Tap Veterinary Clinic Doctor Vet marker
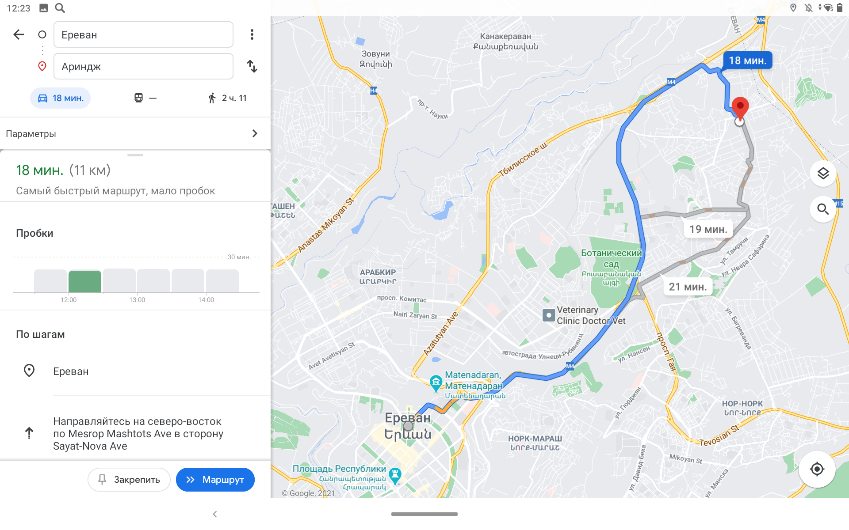 pos(549,315)
